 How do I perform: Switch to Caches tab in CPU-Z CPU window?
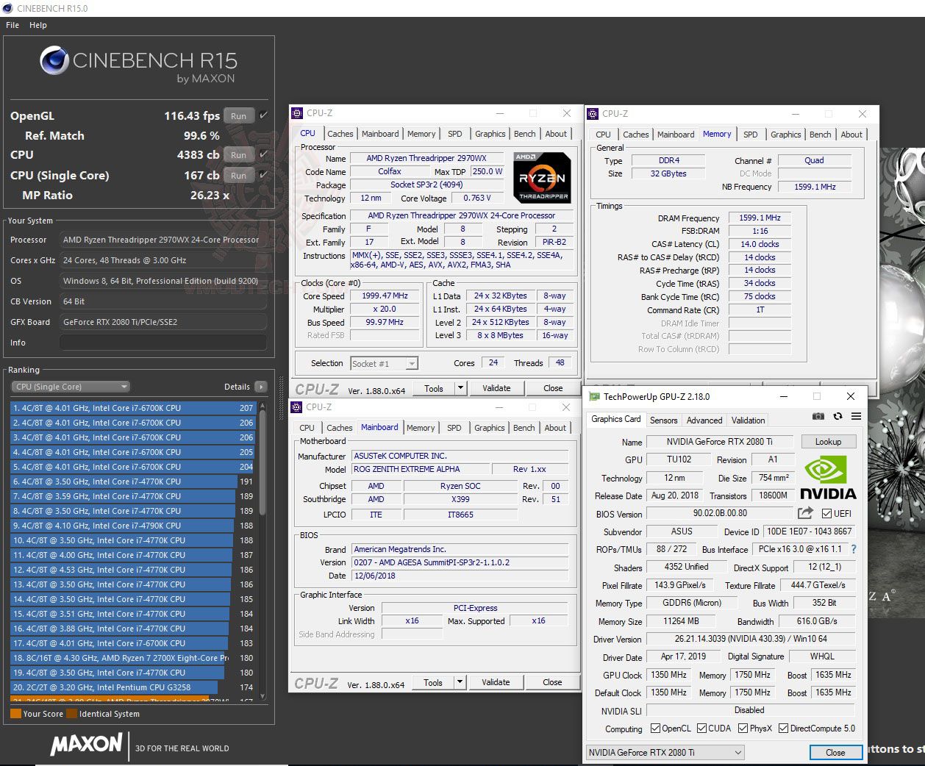340,134
